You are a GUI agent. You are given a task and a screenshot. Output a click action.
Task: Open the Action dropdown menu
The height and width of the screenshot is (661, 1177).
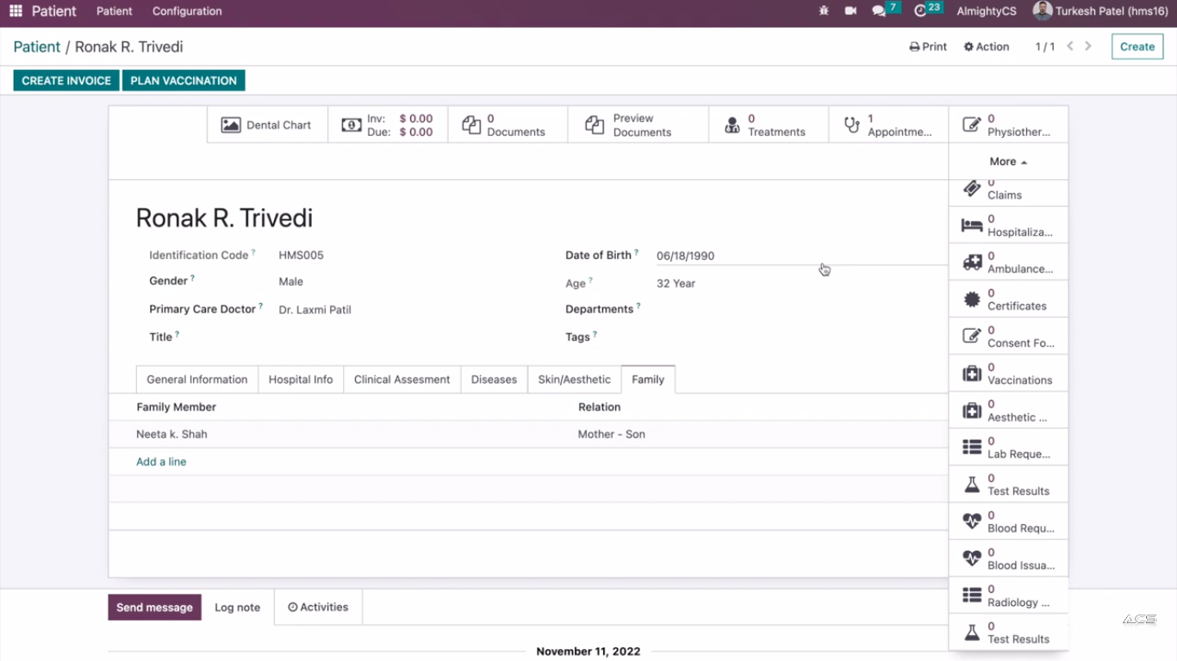[x=987, y=46]
